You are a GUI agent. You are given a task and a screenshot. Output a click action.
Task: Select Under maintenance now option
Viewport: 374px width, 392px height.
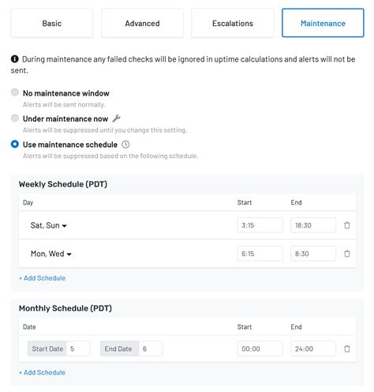[15, 118]
